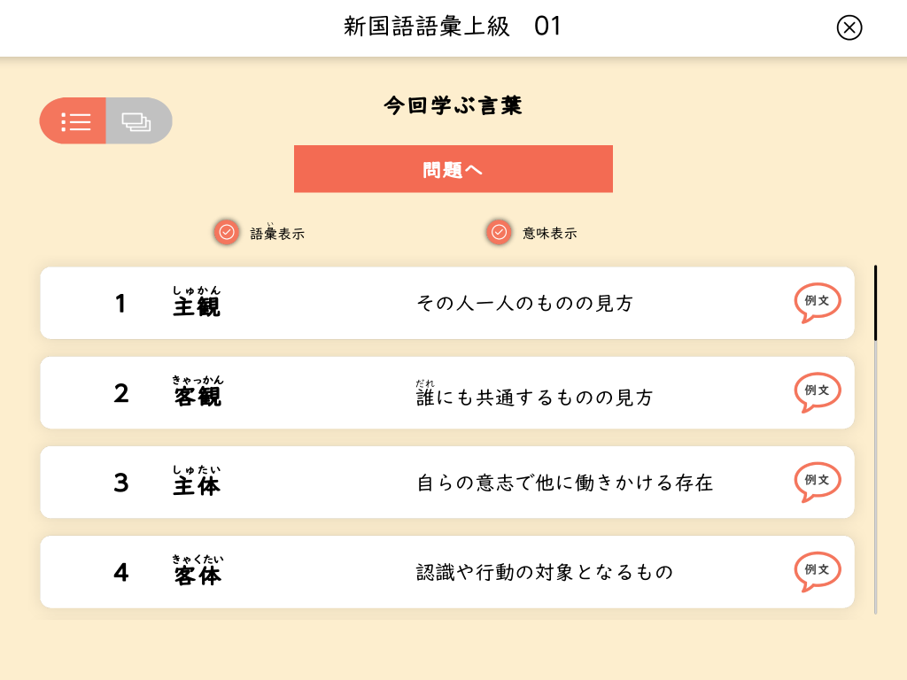Toggle 意味表示 meaning display checkbox
This screenshot has width=907, height=680.
pos(500,232)
